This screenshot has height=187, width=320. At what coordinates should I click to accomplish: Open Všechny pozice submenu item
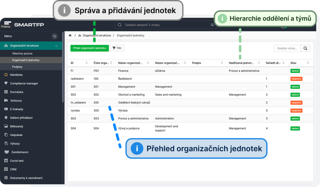[x=31, y=53]
